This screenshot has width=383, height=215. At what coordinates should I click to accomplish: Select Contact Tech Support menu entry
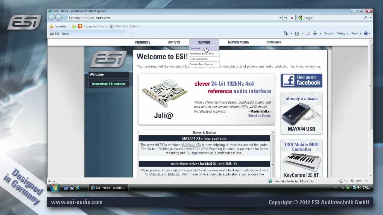(x=204, y=64)
